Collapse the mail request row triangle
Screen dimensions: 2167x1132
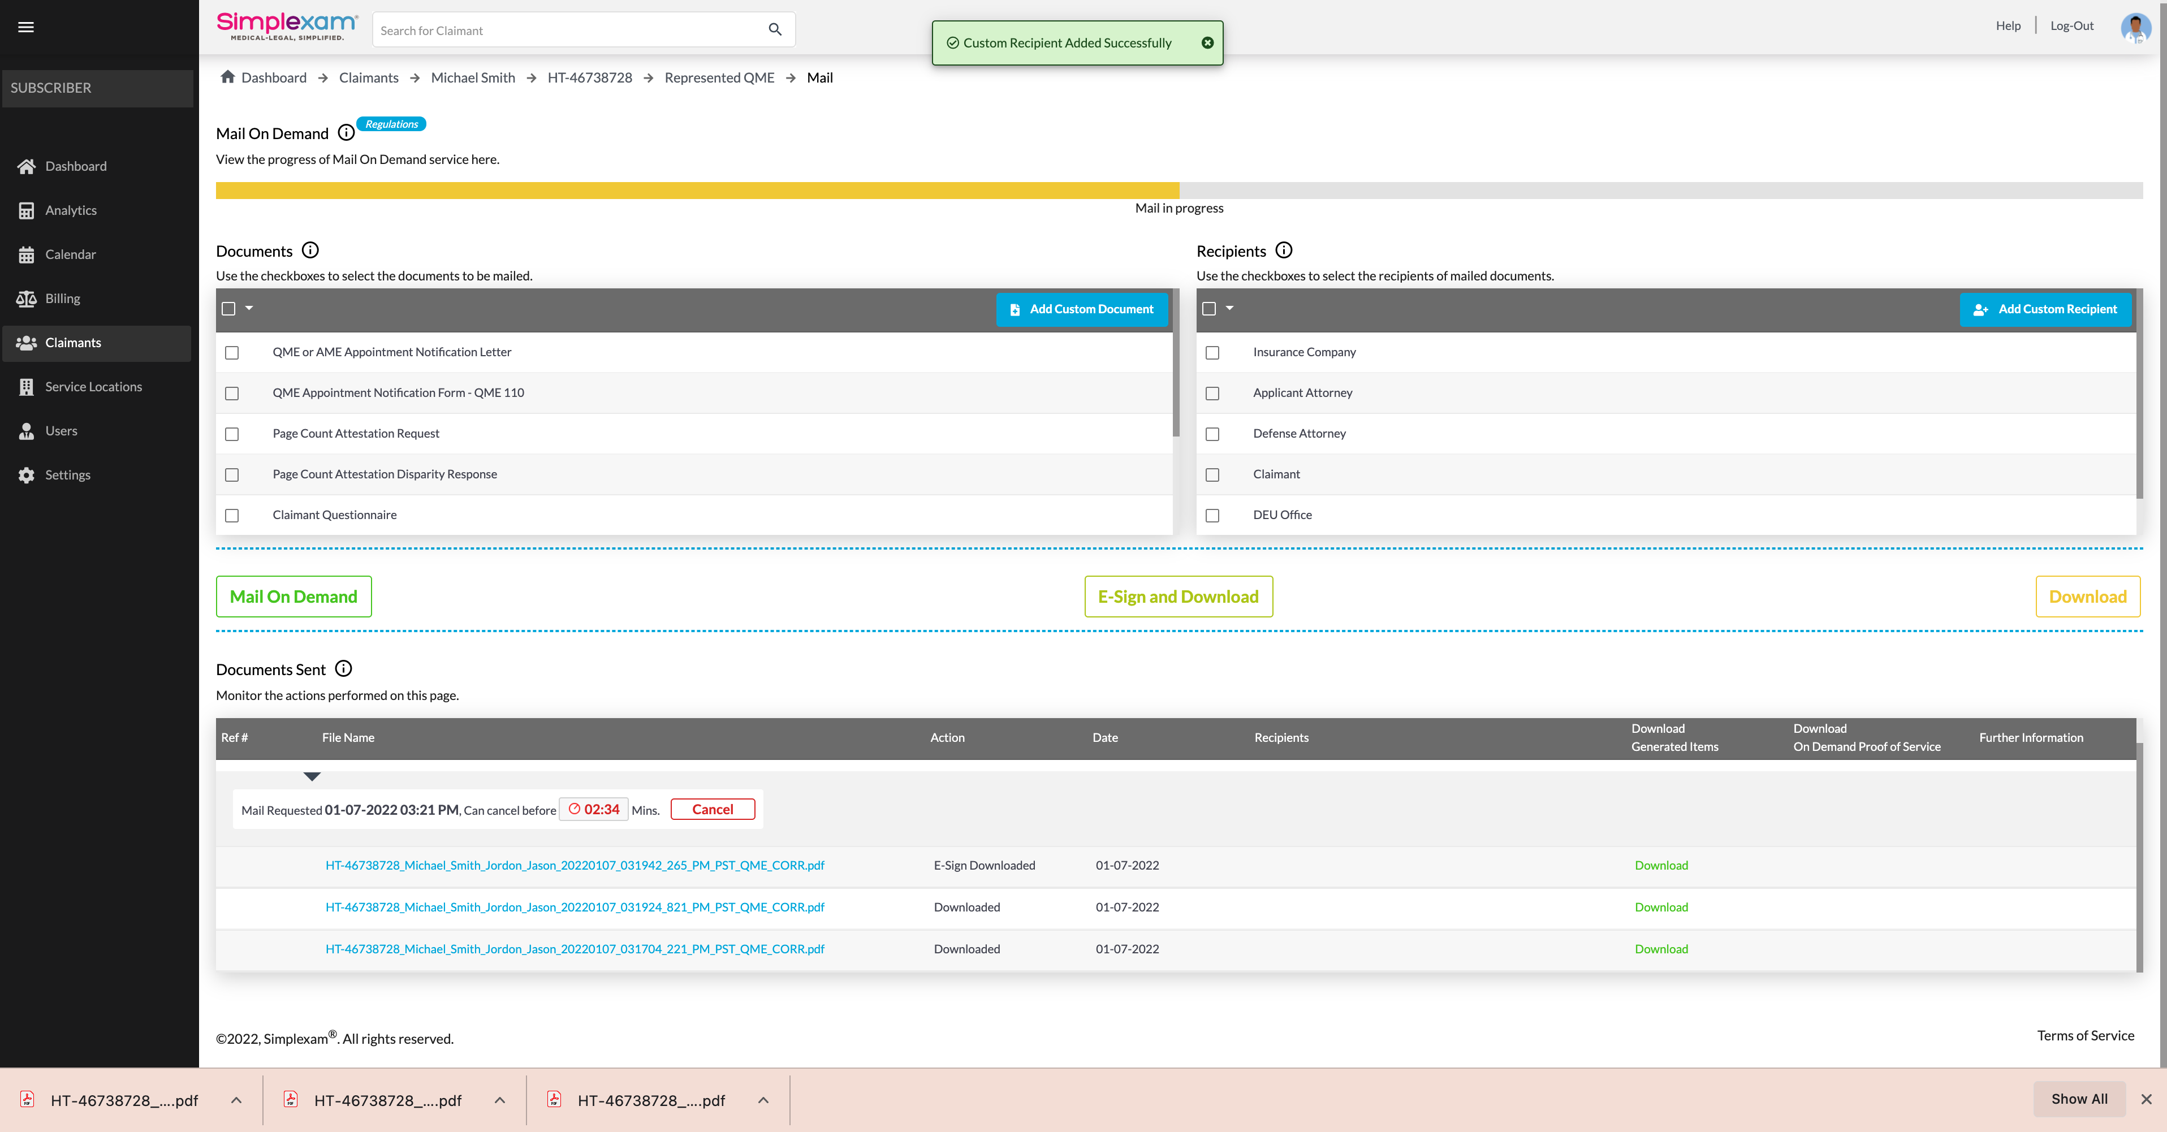(x=312, y=776)
